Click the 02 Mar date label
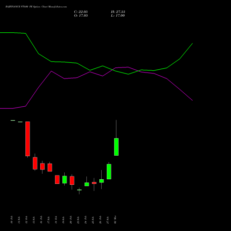 115,219
